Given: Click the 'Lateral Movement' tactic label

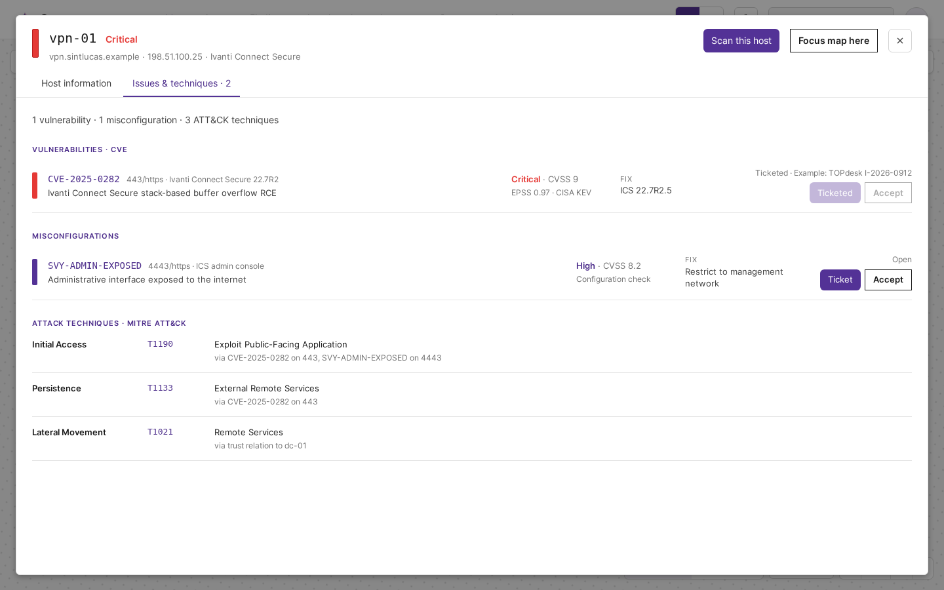Looking at the screenshot, I should 69,433.
